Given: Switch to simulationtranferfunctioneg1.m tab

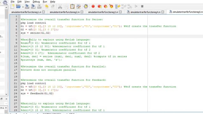Looking at the screenshot, I should point(26,12).
